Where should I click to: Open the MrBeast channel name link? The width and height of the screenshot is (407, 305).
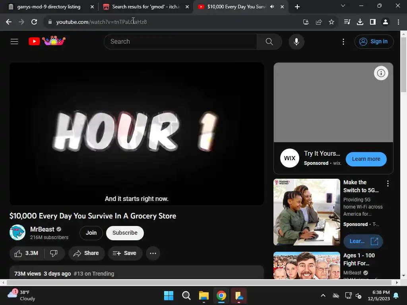42,229
